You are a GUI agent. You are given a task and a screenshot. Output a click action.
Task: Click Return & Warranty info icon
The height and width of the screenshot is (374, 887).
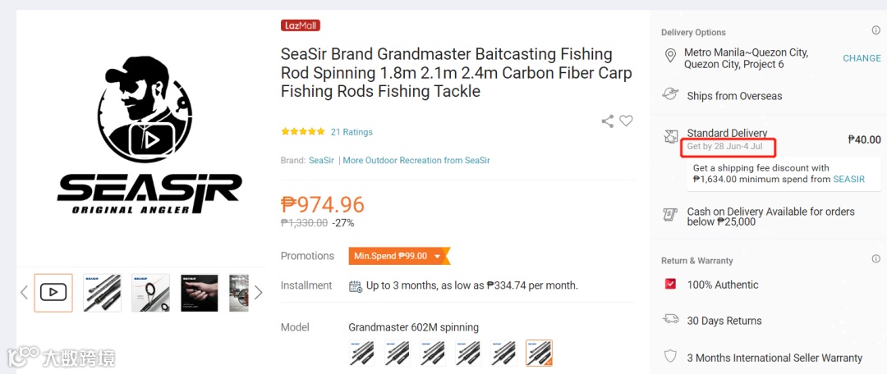pyautogui.click(x=876, y=259)
